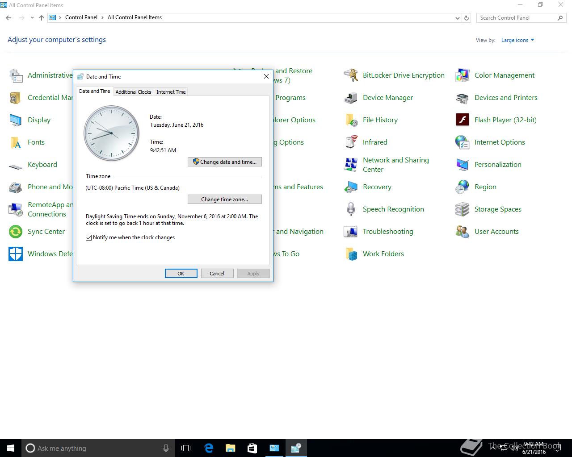Open File Explorer from the taskbar
Viewport: 572px width, 457px height.
[x=230, y=448]
